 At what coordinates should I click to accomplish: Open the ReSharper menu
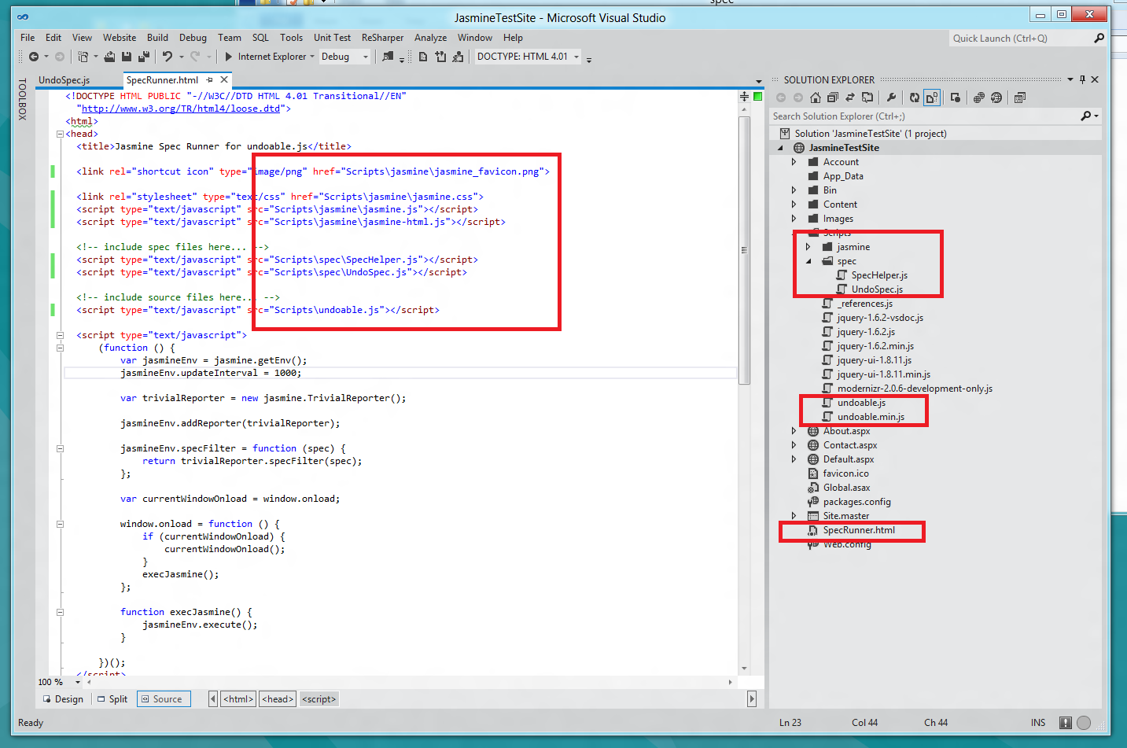[x=382, y=38]
